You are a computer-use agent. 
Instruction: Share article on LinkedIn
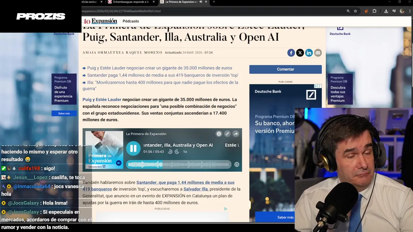pos(309,53)
